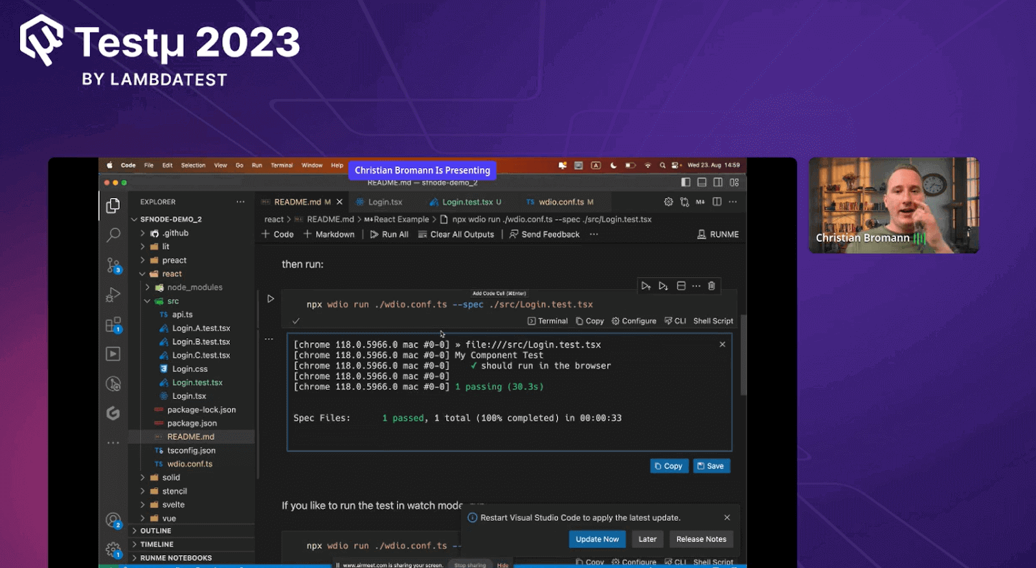Save the cell output
Image resolution: width=1036 pixels, height=568 pixels.
click(x=712, y=466)
